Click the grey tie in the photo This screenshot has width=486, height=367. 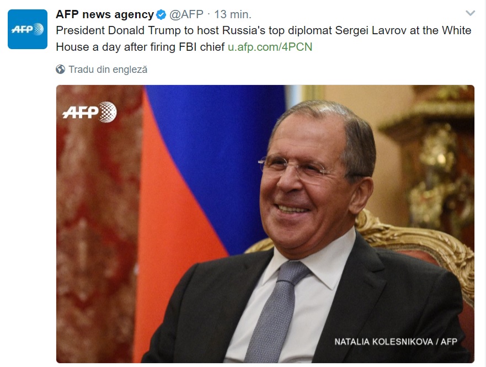tap(276, 313)
